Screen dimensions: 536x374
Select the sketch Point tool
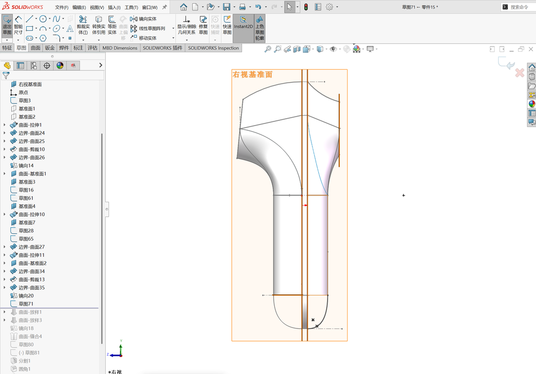click(70, 38)
